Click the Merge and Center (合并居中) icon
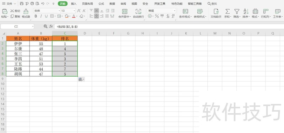Image resolution: width=284 pixels, height=133 pixels. coord(125,11)
